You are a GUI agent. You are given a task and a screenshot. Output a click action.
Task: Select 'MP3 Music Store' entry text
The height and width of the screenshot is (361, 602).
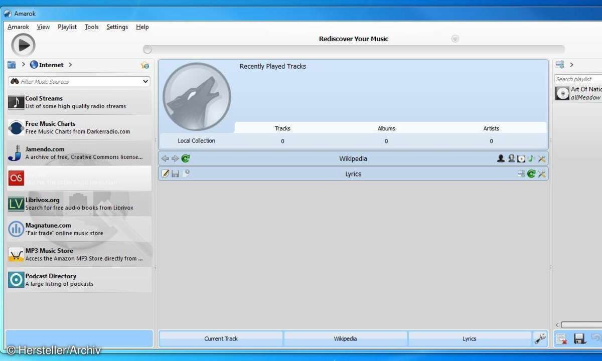point(49,251)
